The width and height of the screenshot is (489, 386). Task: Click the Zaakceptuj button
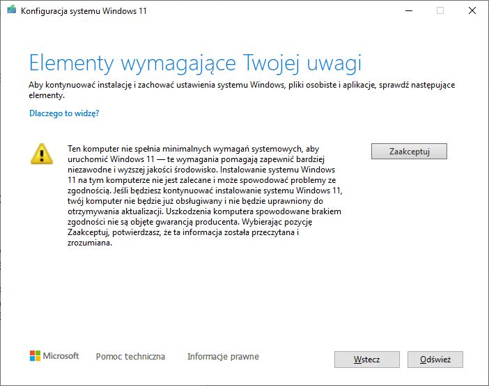(x=409, y=152)
